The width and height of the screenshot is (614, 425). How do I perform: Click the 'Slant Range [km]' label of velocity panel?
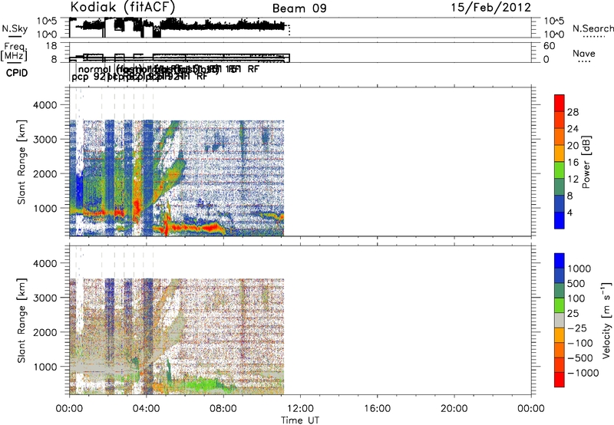[x=21, y=321]
